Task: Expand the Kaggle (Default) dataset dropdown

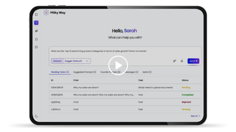Action: pyautogui.click(x=77, y=61)
